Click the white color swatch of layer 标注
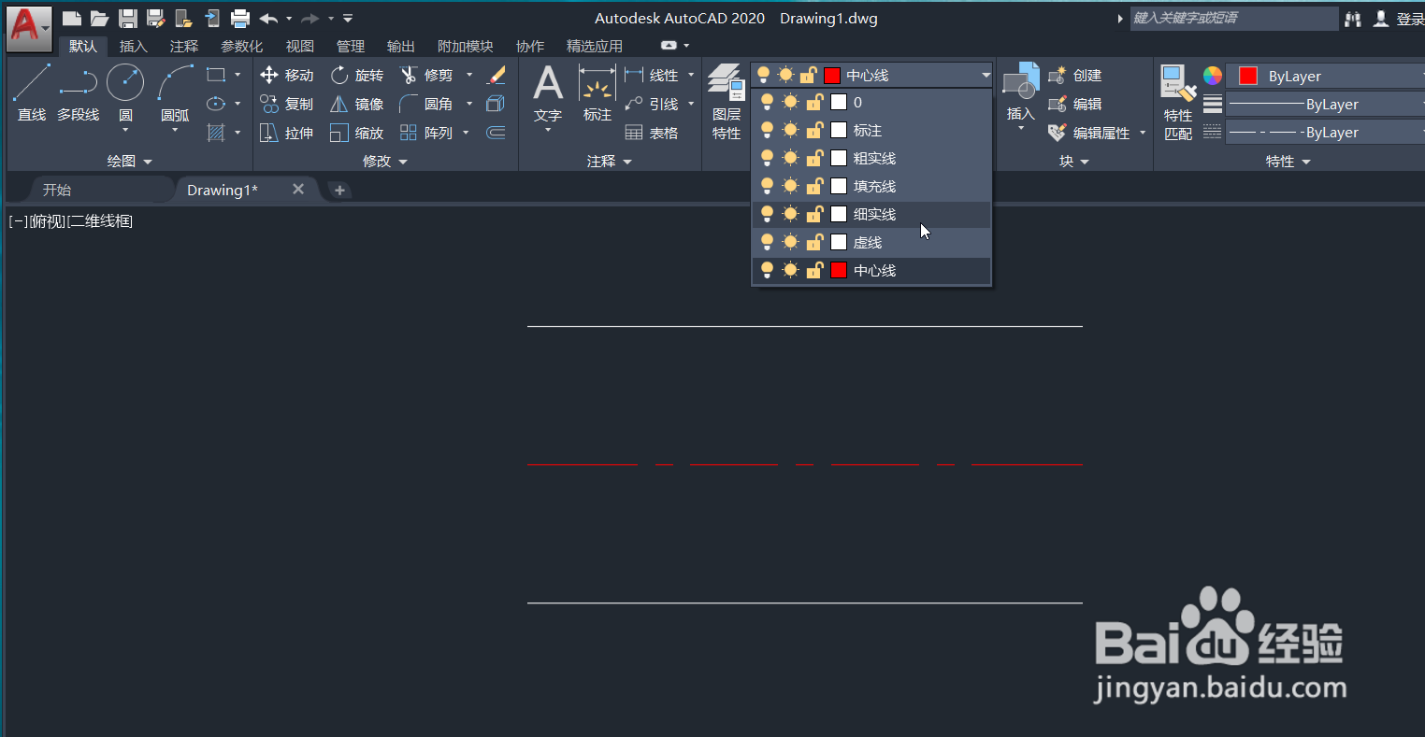This screenshot has height=737, width=1425. 839,131
